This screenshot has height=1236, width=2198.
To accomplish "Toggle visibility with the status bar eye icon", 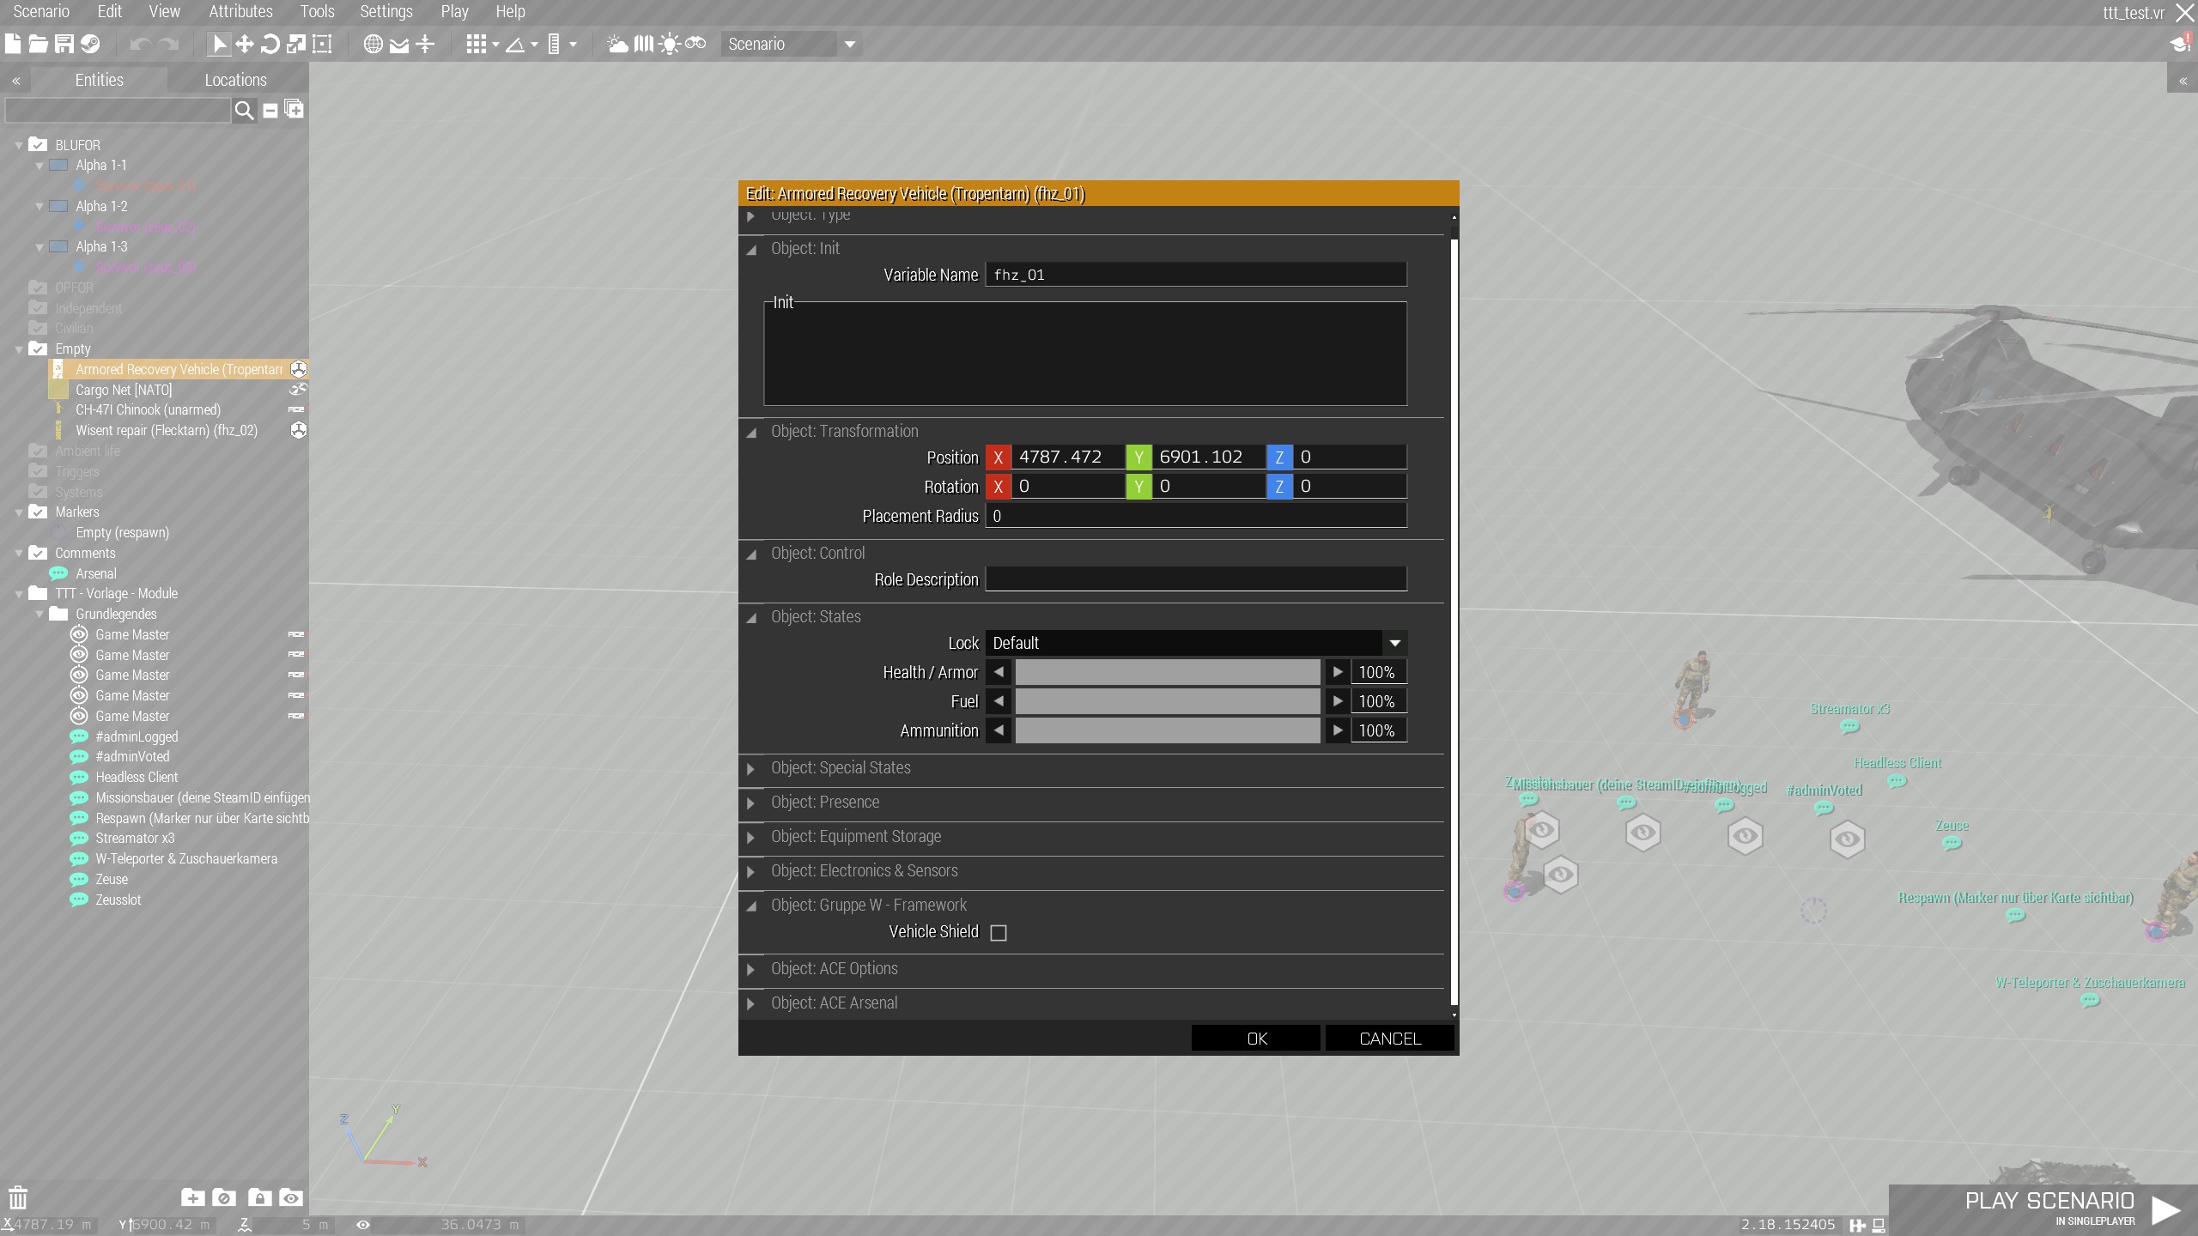I will click(361, 1225).
